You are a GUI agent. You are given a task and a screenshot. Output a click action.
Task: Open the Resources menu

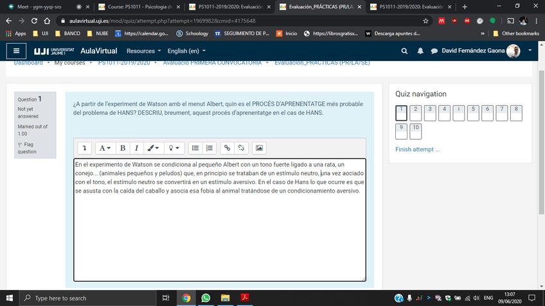click(x=143, y=51)
